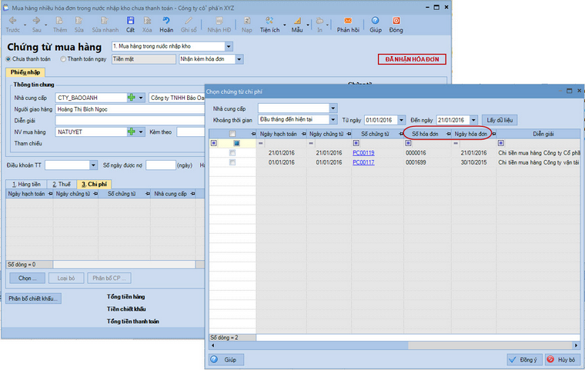Screen dimensions: 585x370
Task: Click the Cất save disk icon
Action: (130, 21)
